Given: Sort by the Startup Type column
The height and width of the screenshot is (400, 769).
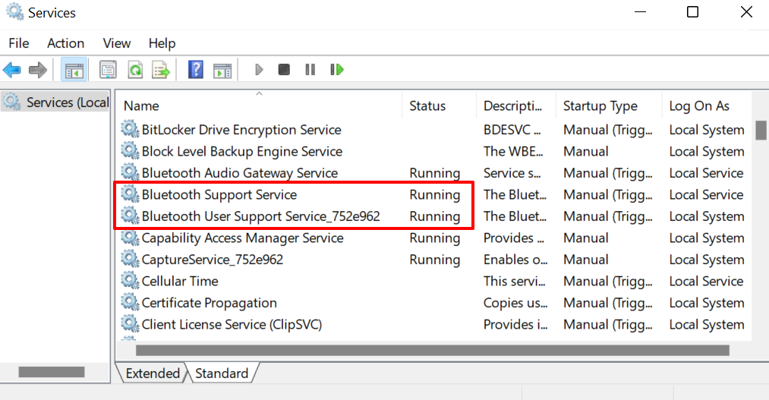Looking at the screenshot, I should pos(600,106).
